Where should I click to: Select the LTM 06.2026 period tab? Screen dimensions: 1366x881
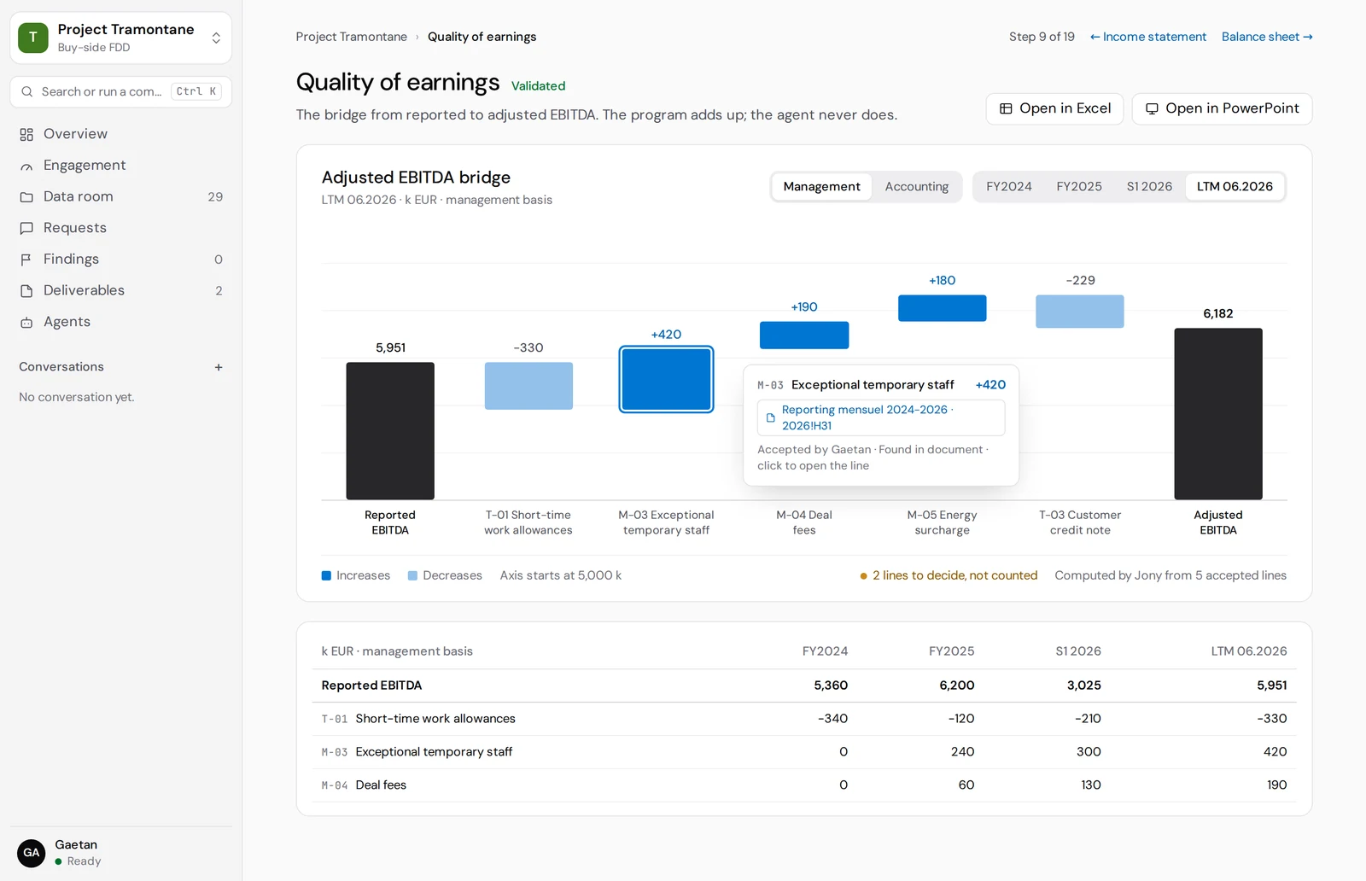pyautogui.click(x=1235, y=187)
